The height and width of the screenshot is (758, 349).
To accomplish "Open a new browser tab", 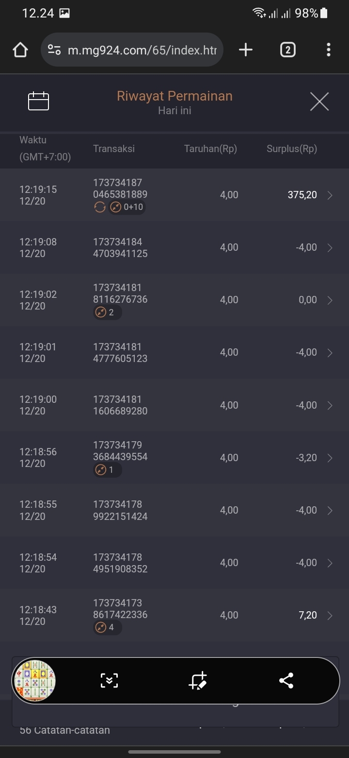I will point(246,50).
